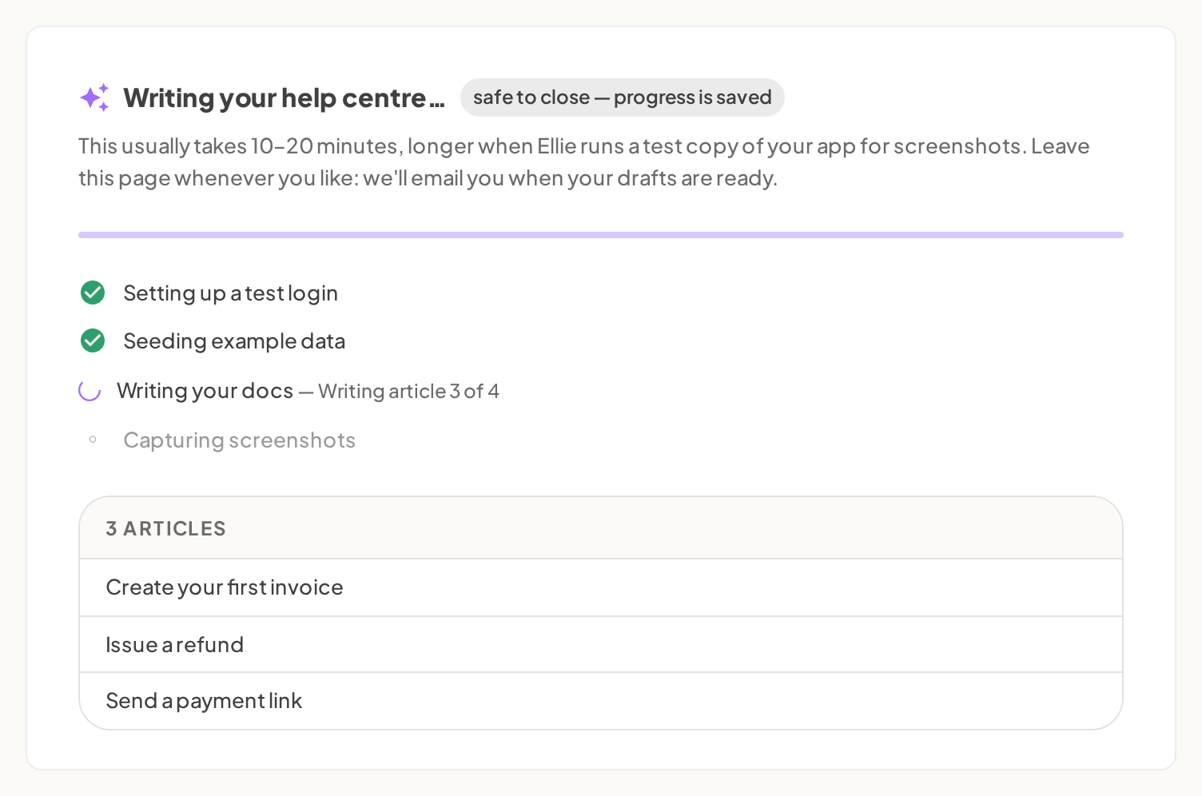Click the '3 ARTICLES' list header
The height and width of the screenshot is (796, 1202).
[x=601, y=528]
